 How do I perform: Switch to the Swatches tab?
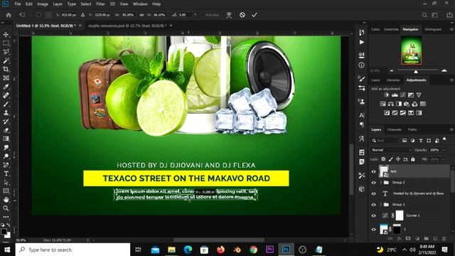click(391, 29)
